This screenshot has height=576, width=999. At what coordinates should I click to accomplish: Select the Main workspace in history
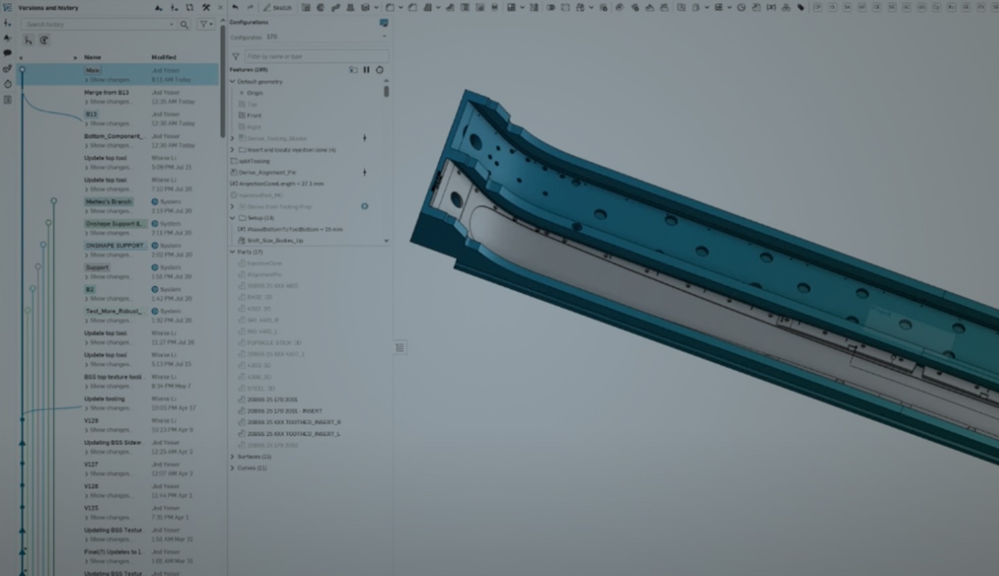[92, 70]
